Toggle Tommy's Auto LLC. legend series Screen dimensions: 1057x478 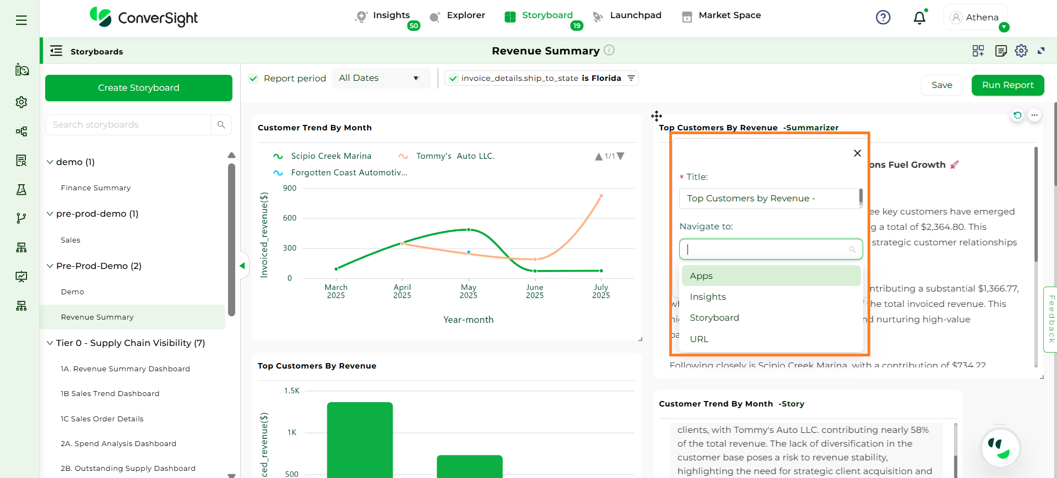454,156
